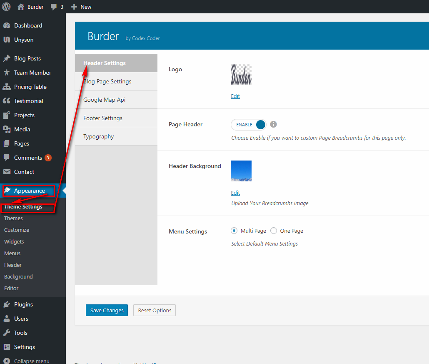Open the Customize submenu item

point(17,230)
